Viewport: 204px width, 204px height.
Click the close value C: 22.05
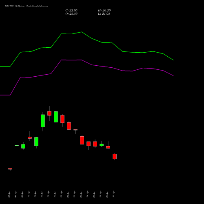[x=71, y=11]
